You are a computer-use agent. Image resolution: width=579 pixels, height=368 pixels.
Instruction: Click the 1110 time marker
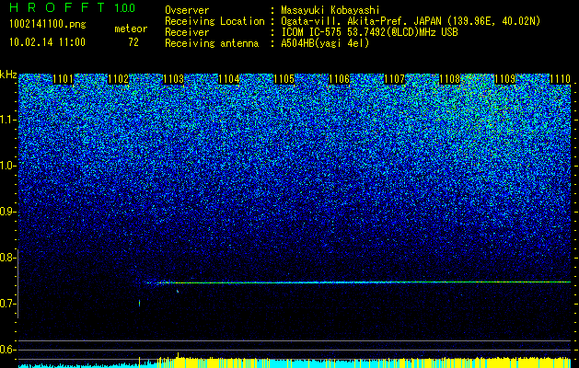point(560,79)
